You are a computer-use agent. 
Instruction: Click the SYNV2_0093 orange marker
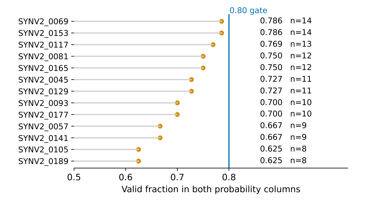(x=177, y=103)
